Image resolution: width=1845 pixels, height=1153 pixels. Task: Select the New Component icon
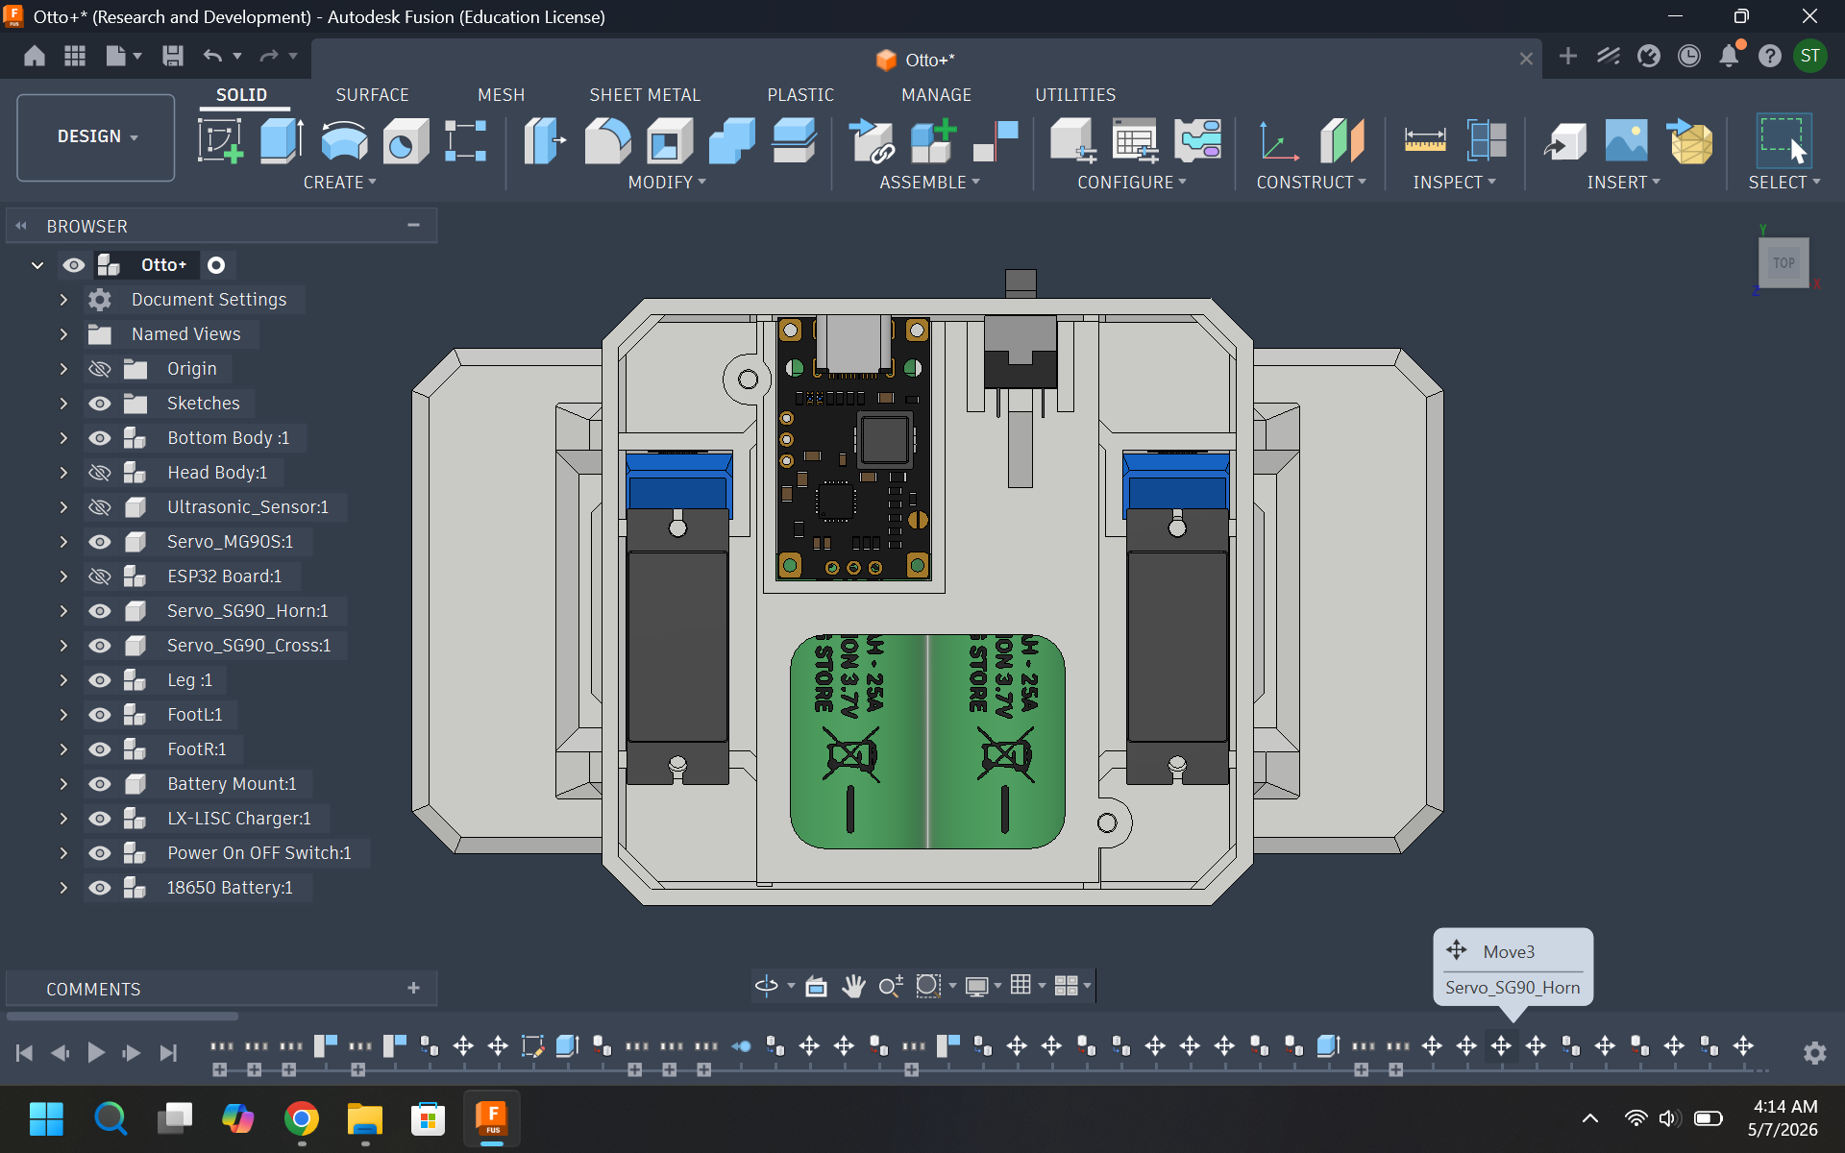click(x=934, y=140)
